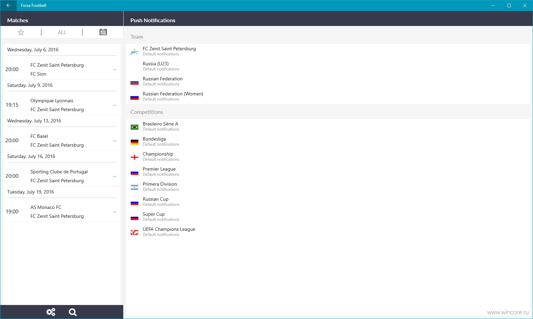
Task: Click the Russian flag beside Russian Cup
Action: (135, 203)
